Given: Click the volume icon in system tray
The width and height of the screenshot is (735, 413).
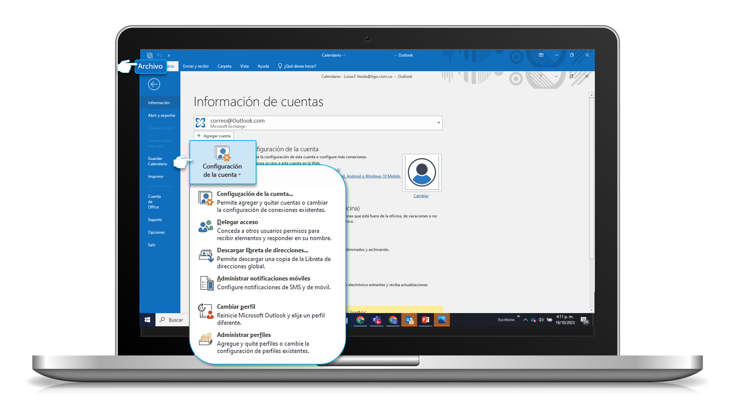Looking at the screenshot, I should click(541, 320).
